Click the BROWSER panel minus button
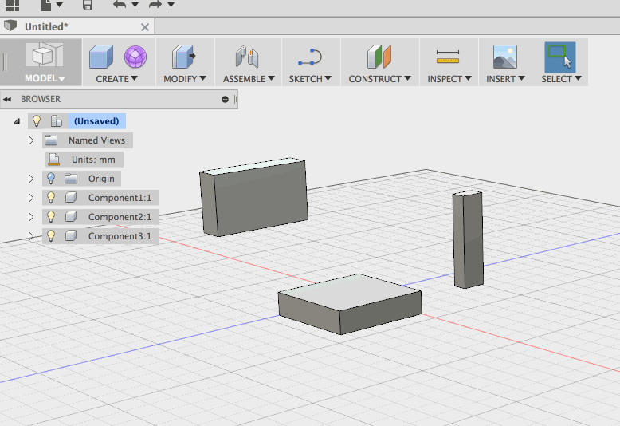The width and height of the screenshot is (620, 426). click(x=225, y=100)
